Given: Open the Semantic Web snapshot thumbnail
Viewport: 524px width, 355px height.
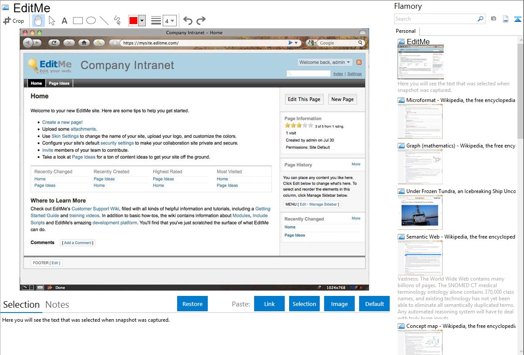Looking at the screenshot, I should (x=420, y=258).
